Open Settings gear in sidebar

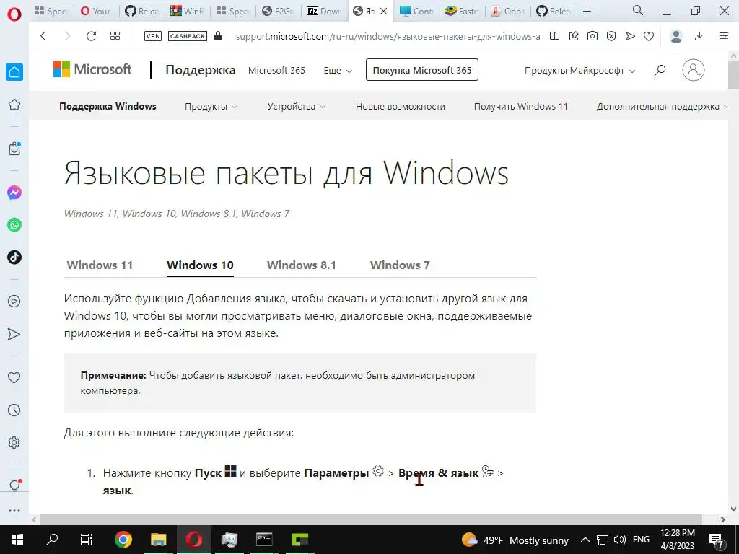click(14, 443)
